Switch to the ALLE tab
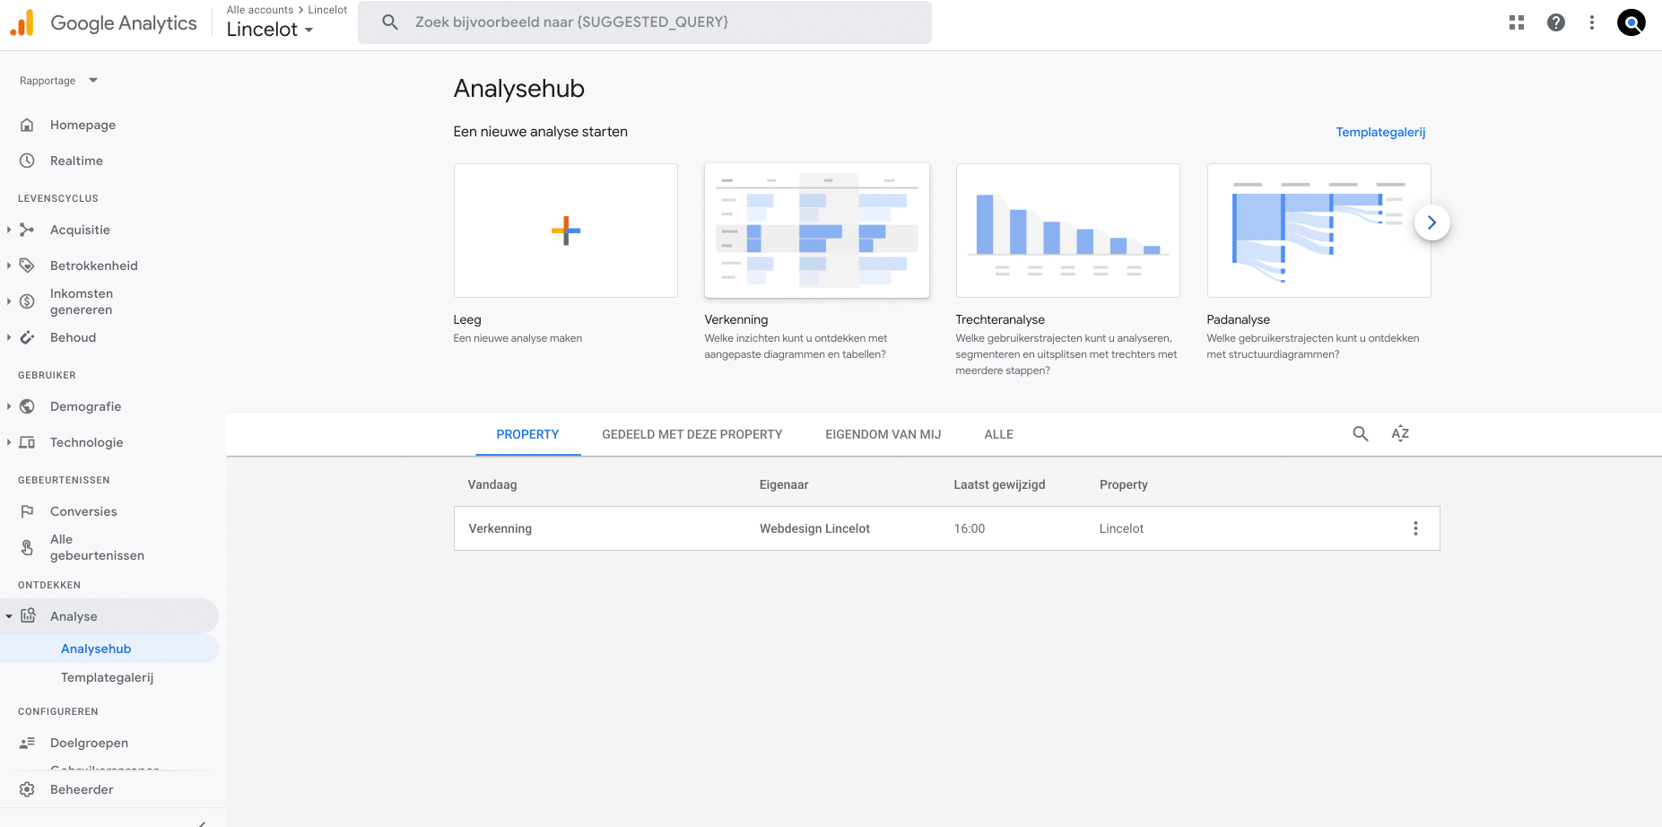The image size is (1662, 827). [x=998, y=434]
